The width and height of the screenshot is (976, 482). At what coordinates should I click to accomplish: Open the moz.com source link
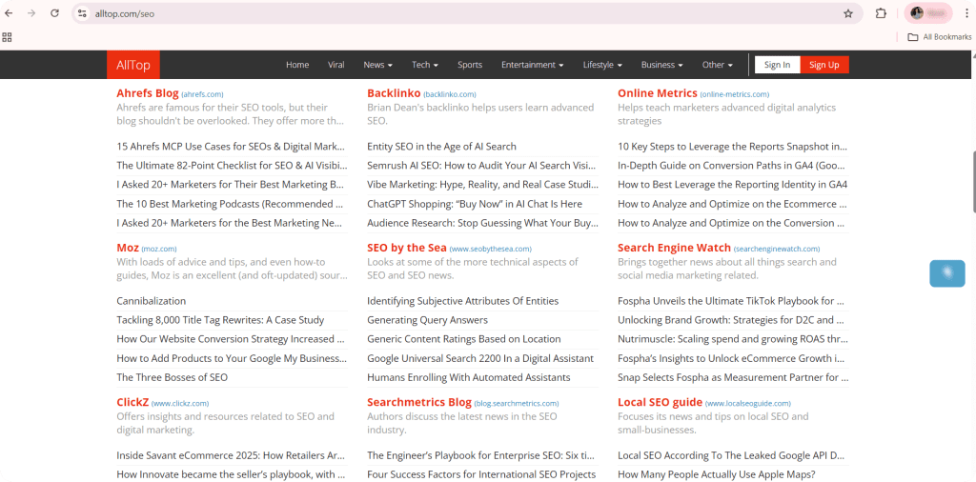[159, 249]
